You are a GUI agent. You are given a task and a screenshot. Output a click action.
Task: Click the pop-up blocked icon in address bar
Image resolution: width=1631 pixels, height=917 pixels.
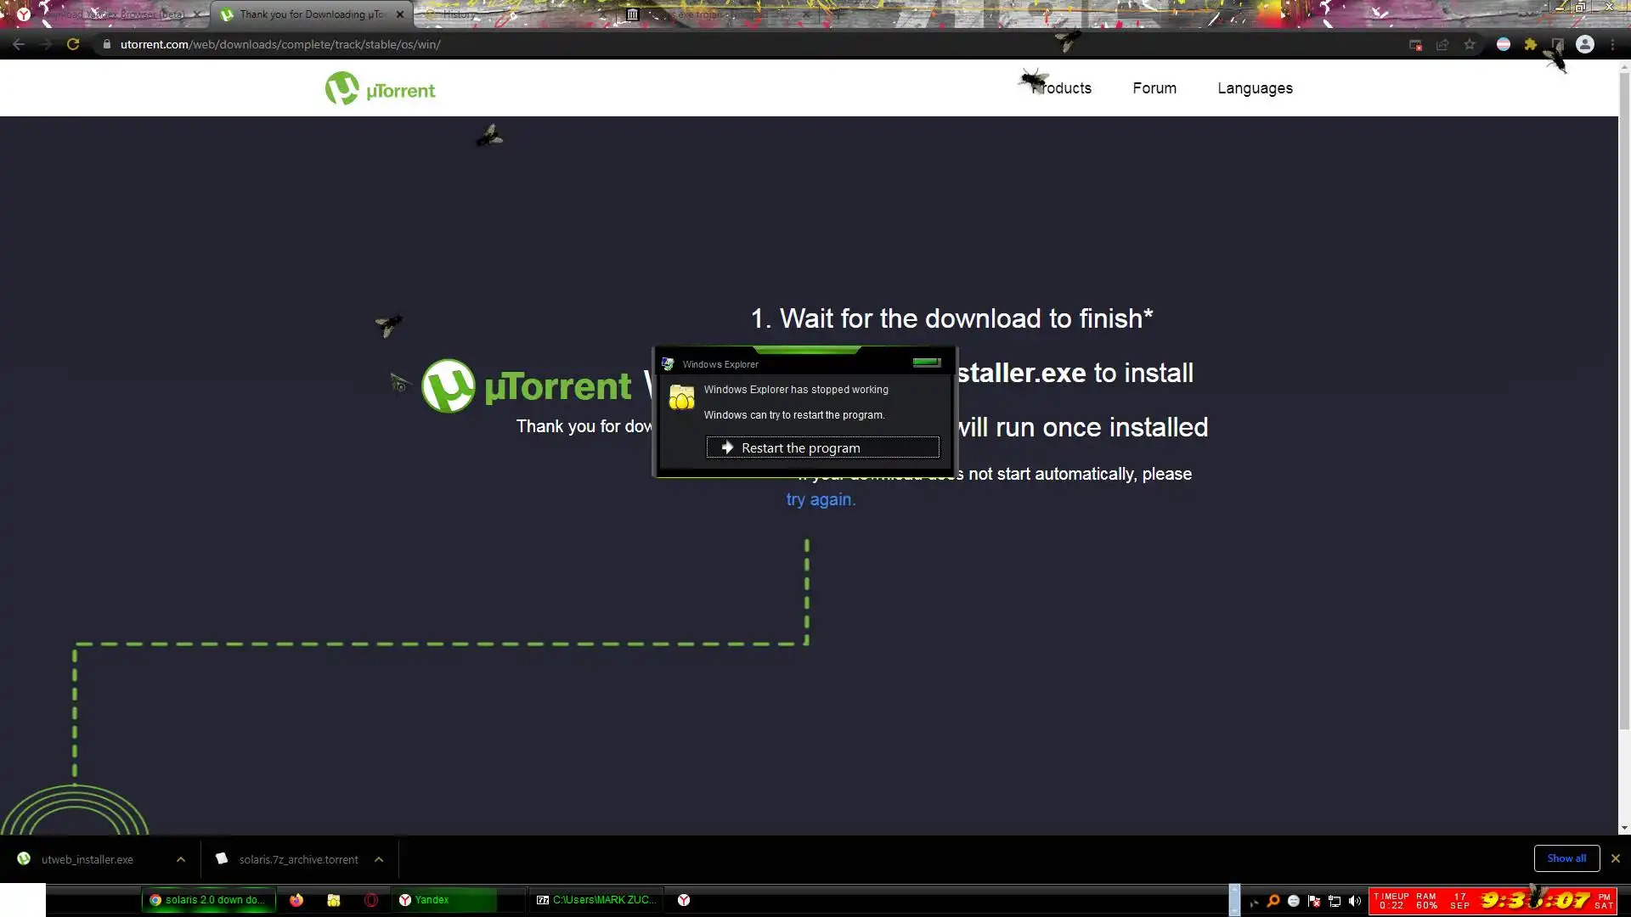pos(1415,45)
